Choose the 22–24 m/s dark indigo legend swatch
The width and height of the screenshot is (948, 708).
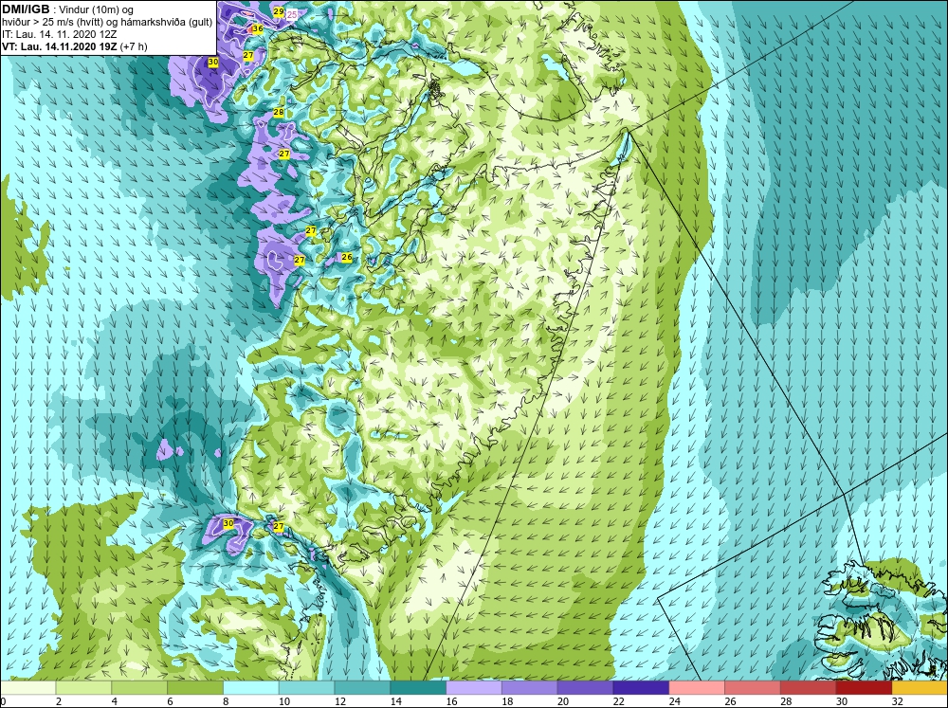pyautogui.click(x=641, y=688)
